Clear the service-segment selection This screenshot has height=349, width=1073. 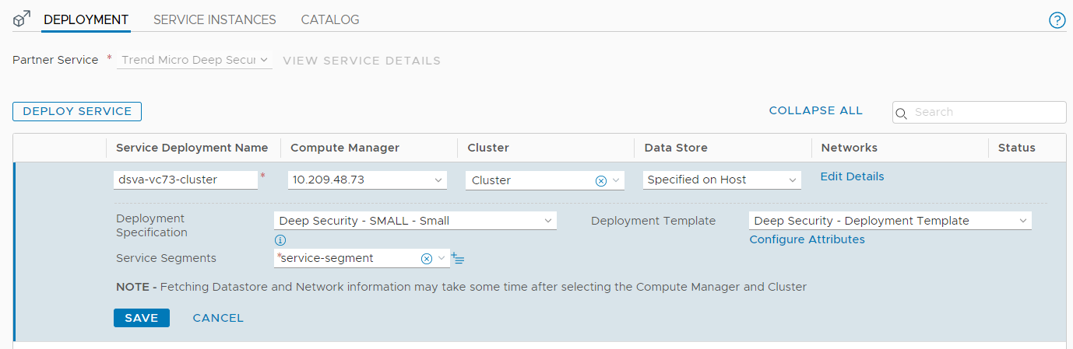[x=426, y=259]
